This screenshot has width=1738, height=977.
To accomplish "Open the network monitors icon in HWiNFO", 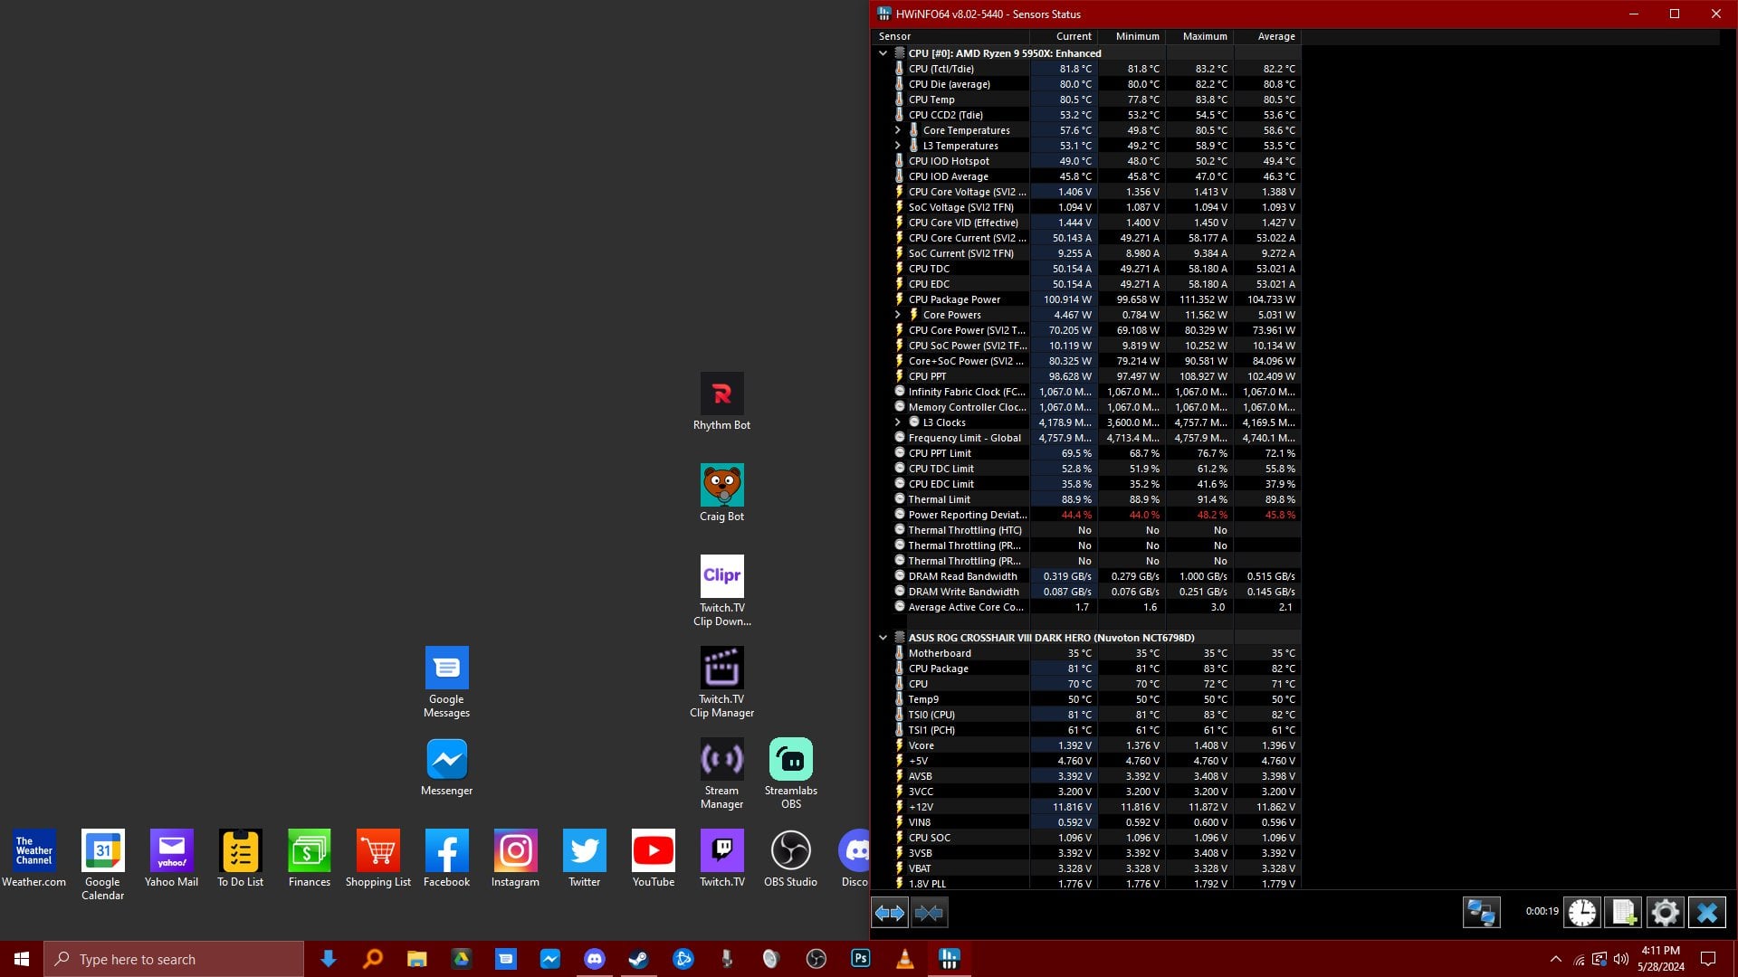I will pyautogui.click(x=1482, y=913).
